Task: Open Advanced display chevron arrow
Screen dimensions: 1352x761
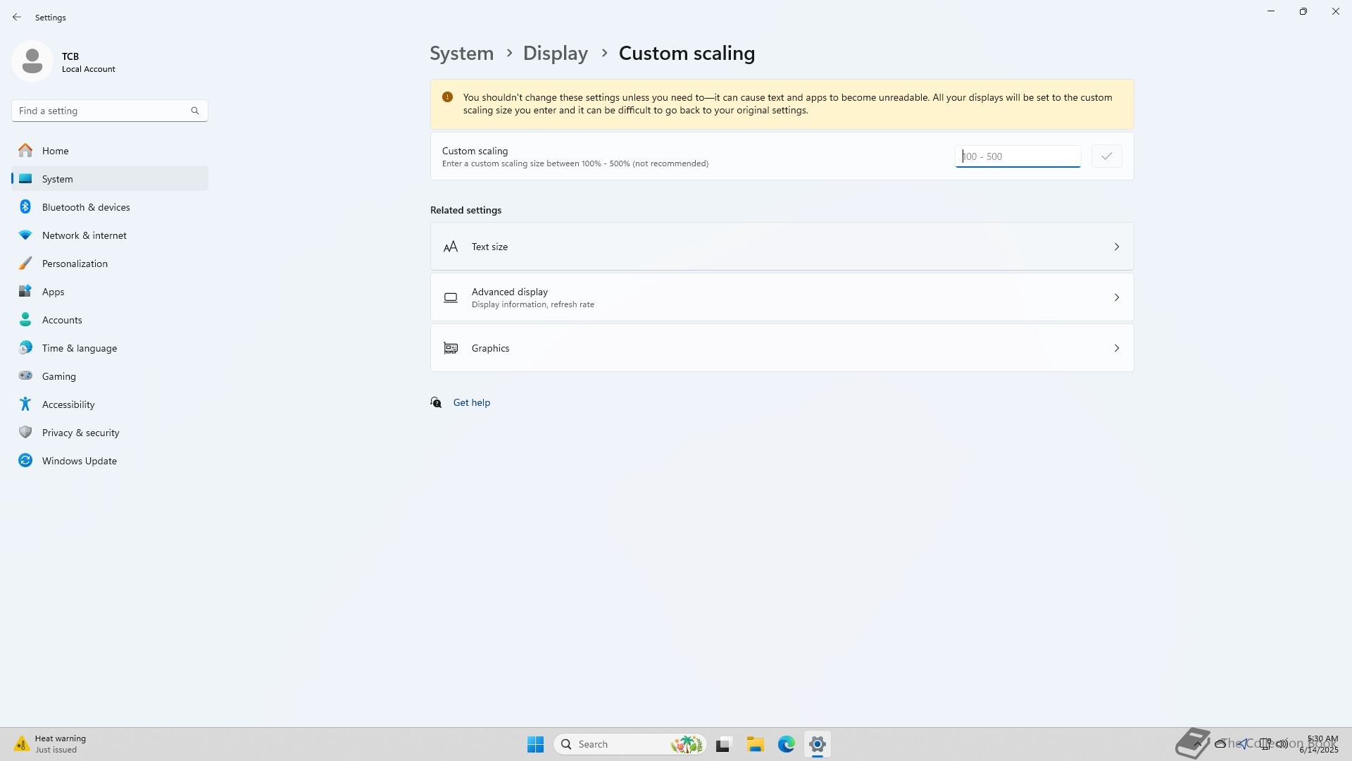Action: (1116, 297)
